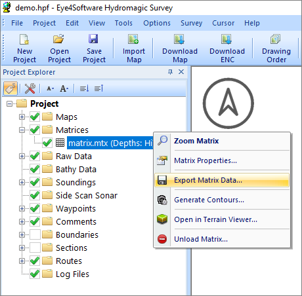Screen dimensions: 302x296
Task: Expand the Soundings tree node
Action: point(22,182)
